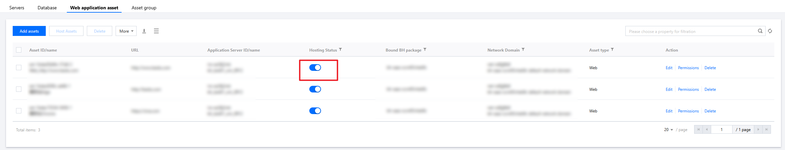
Task: Open the More dropdown menu
Action: pos(126,31)
